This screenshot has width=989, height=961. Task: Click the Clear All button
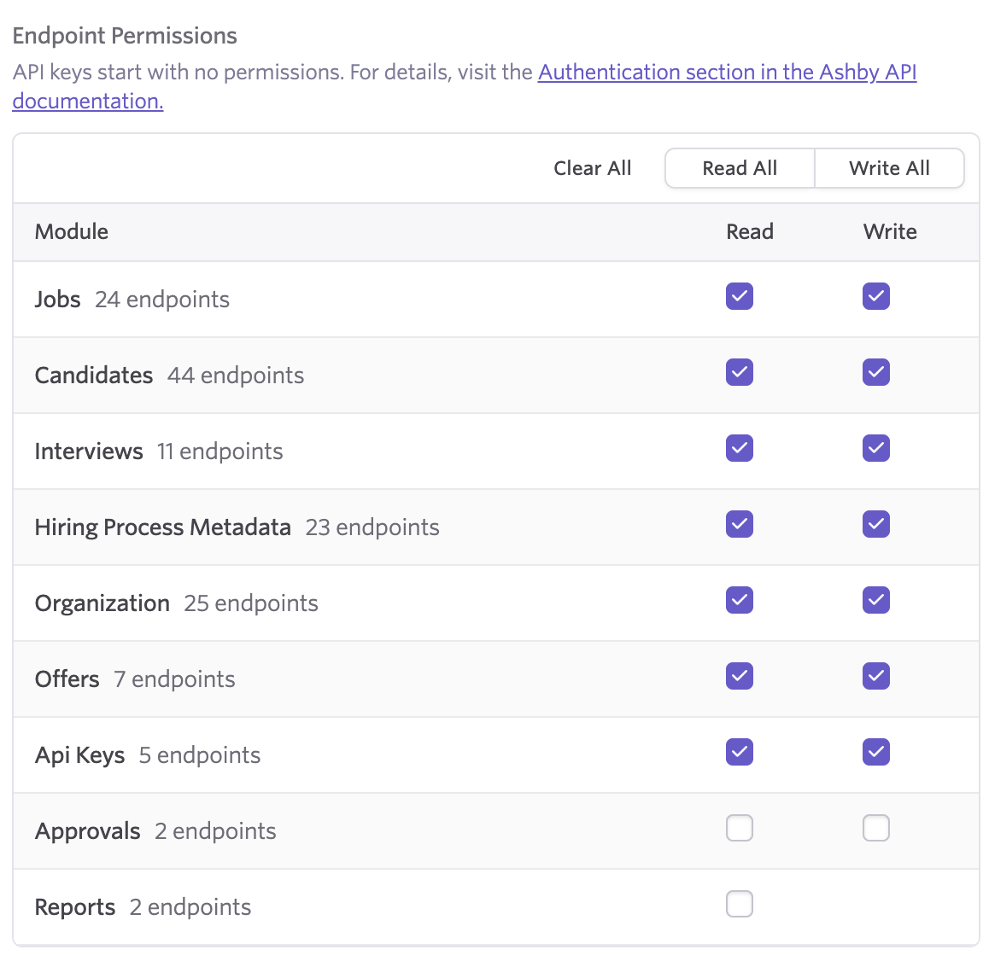(x=592, y=168)
